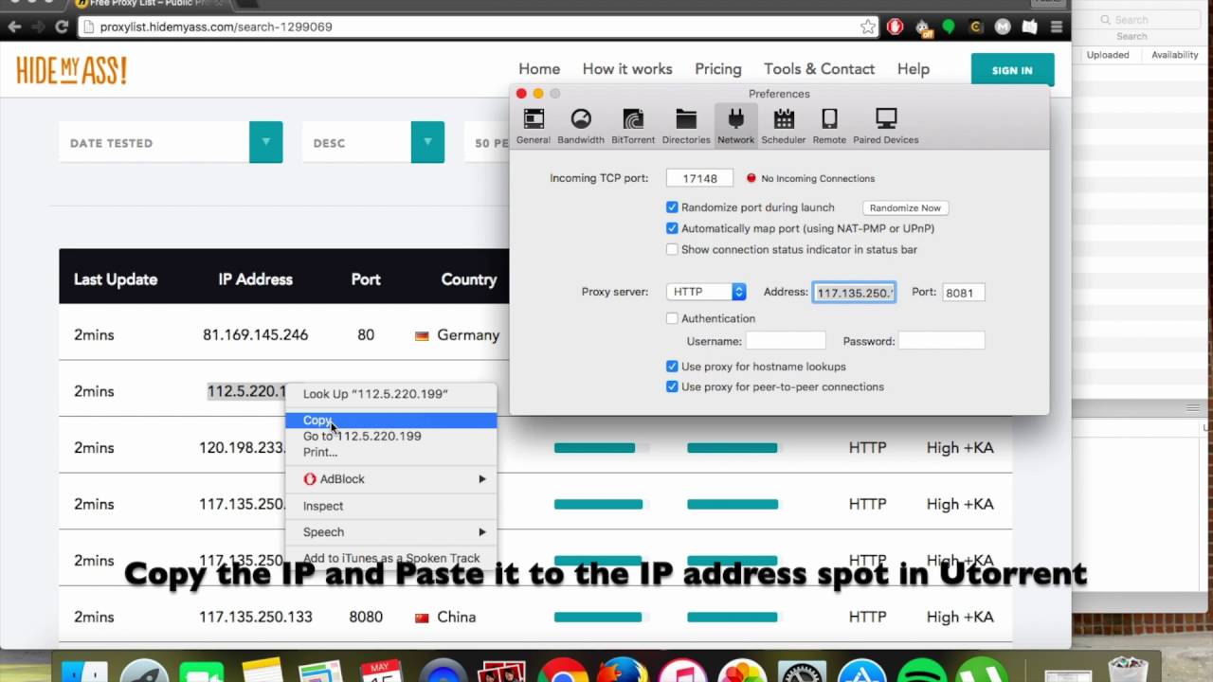Click the grey M extension icon
1213x682 pixels.
pyautogui.click(x=1003, y=27)
